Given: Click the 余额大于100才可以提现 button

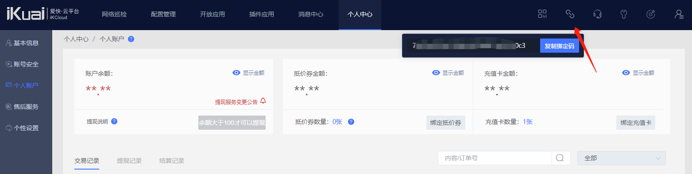Looking at the screenshot, I should point(232,123).
